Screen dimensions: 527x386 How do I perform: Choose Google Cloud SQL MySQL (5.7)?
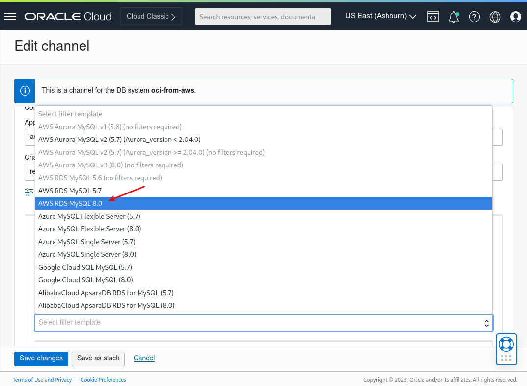click(x=264, y=267)
